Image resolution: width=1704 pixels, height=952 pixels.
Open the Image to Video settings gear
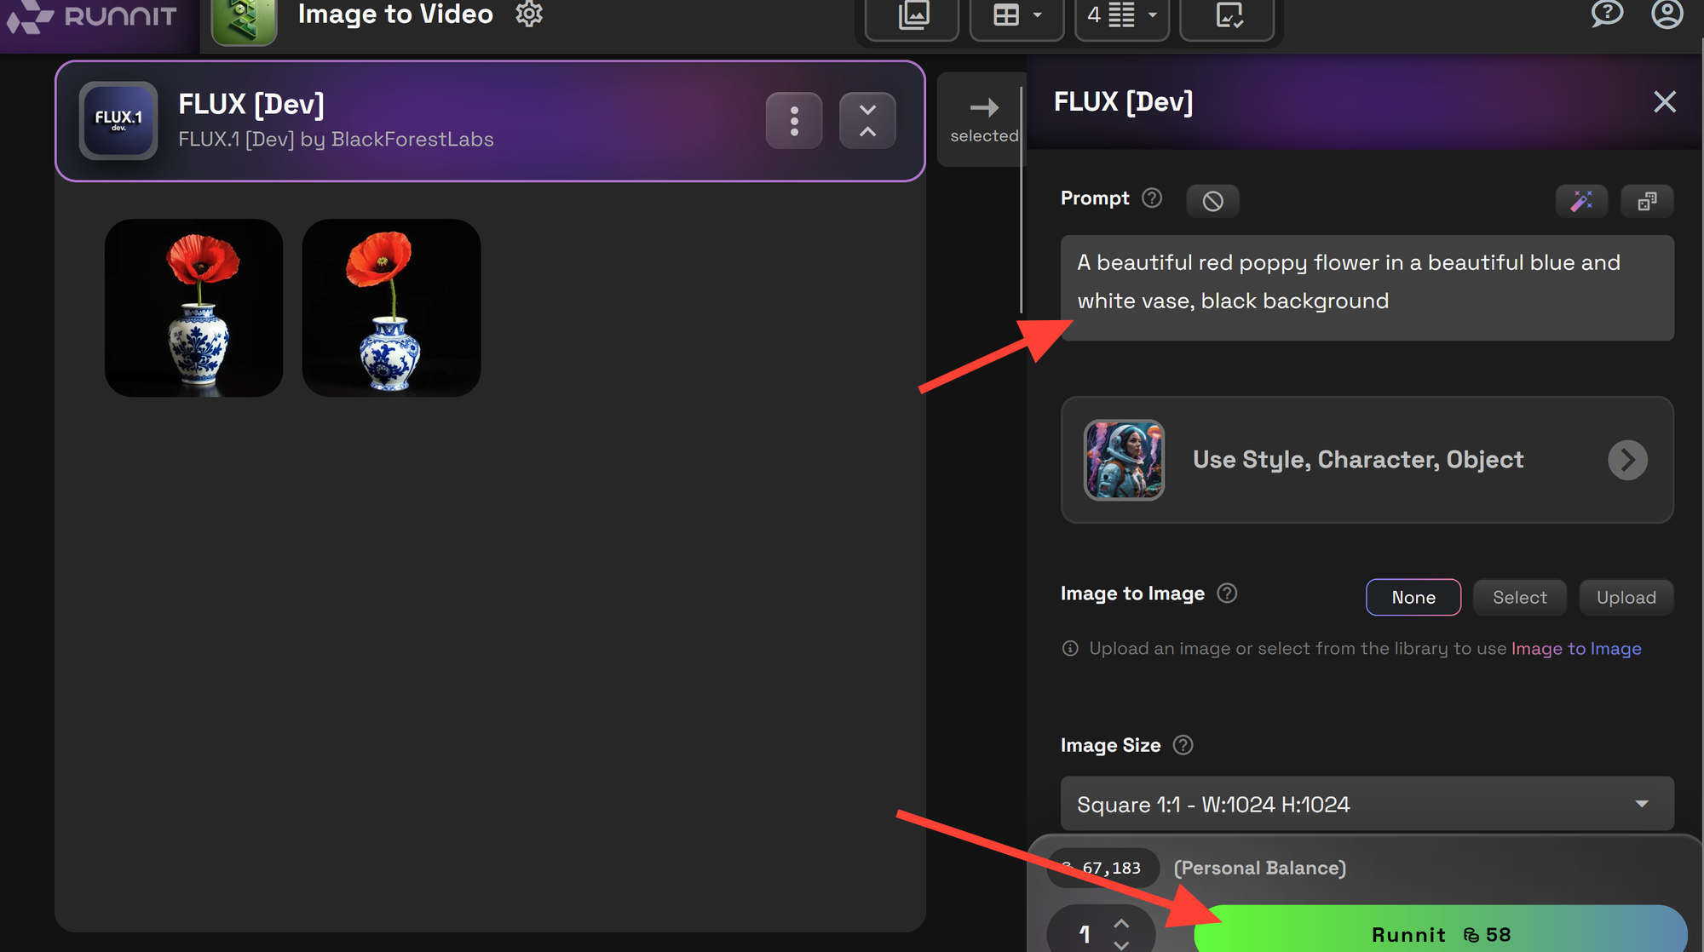(529, 14)
